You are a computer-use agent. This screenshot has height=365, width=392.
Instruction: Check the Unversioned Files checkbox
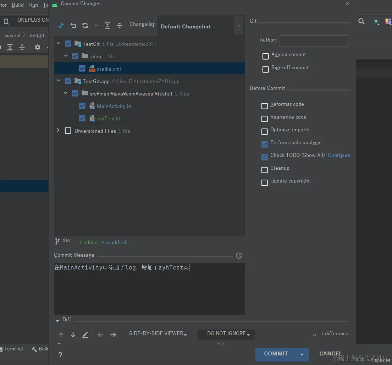(x=68, y=131)
